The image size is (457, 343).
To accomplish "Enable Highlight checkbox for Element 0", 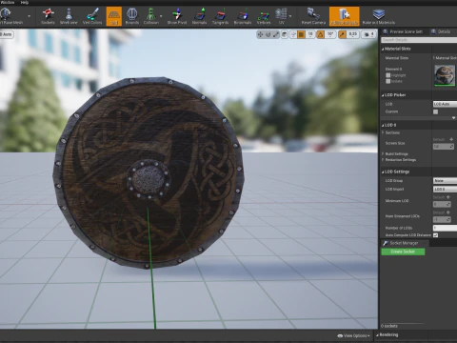I will [388, 75].
